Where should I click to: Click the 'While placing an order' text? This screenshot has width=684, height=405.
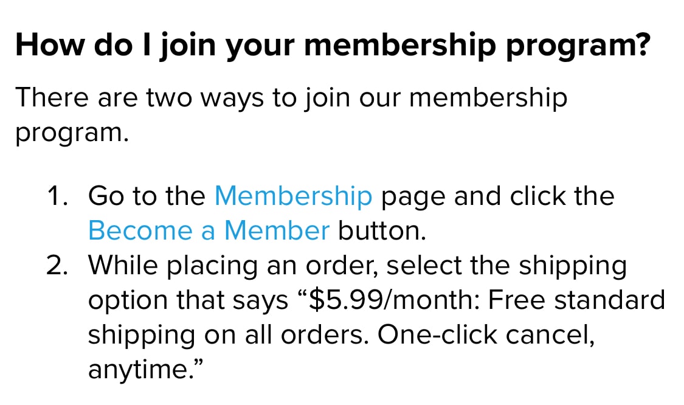tap(233, 266)
